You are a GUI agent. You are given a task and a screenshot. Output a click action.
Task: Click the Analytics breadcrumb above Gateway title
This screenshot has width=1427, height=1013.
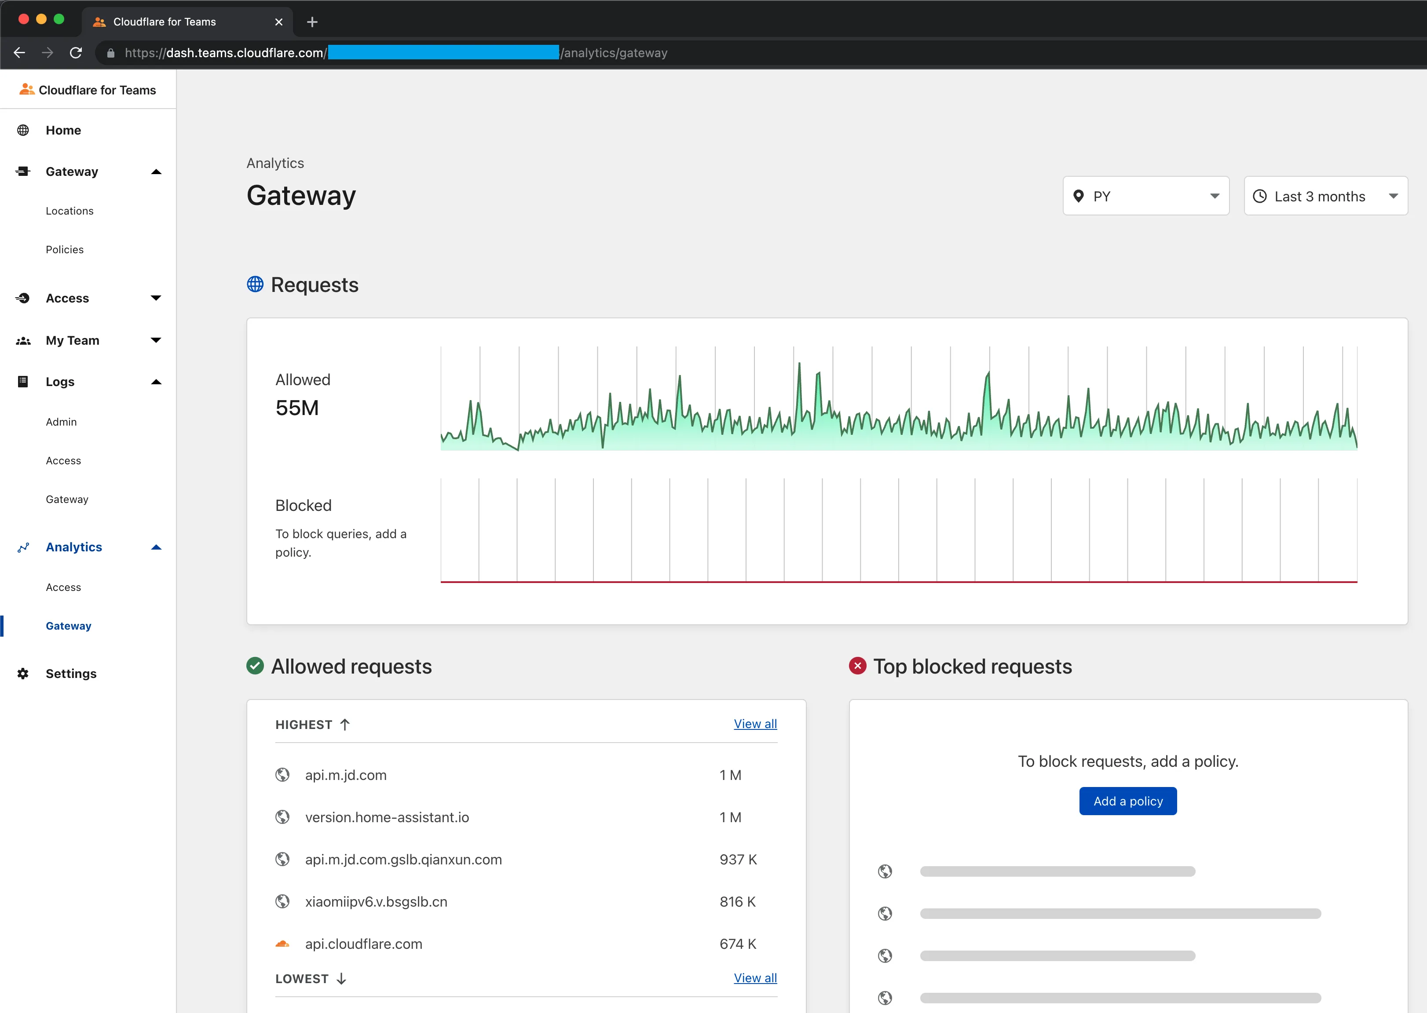[x=275, y=163]
